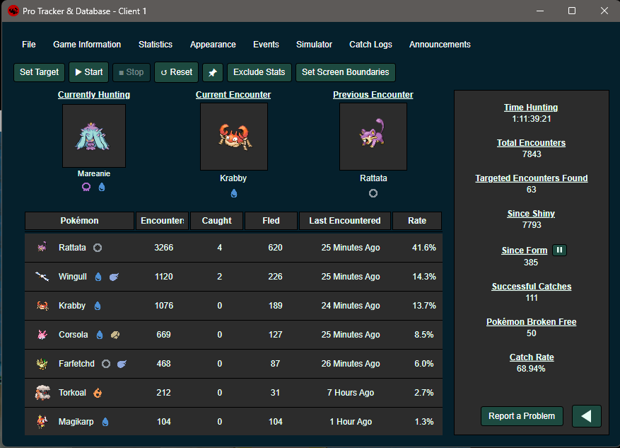This screenshot has height=448, width=620.
Task: Click the water type icon in Wingull row
Action: tap(98, 277)
